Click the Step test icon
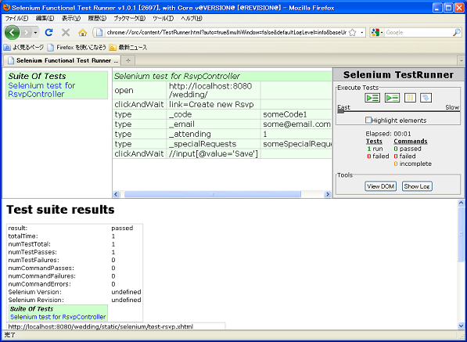This screenshot has width=467, height=342. tap(426, 98)
